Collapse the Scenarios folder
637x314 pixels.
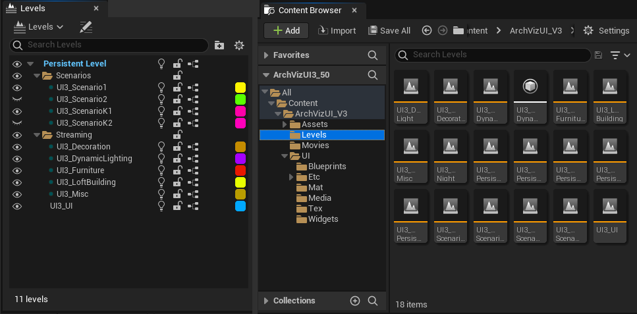37,76
